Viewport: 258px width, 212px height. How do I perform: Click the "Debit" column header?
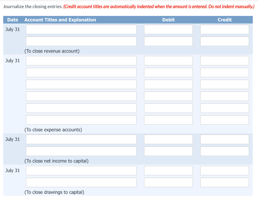coord(169,20)
